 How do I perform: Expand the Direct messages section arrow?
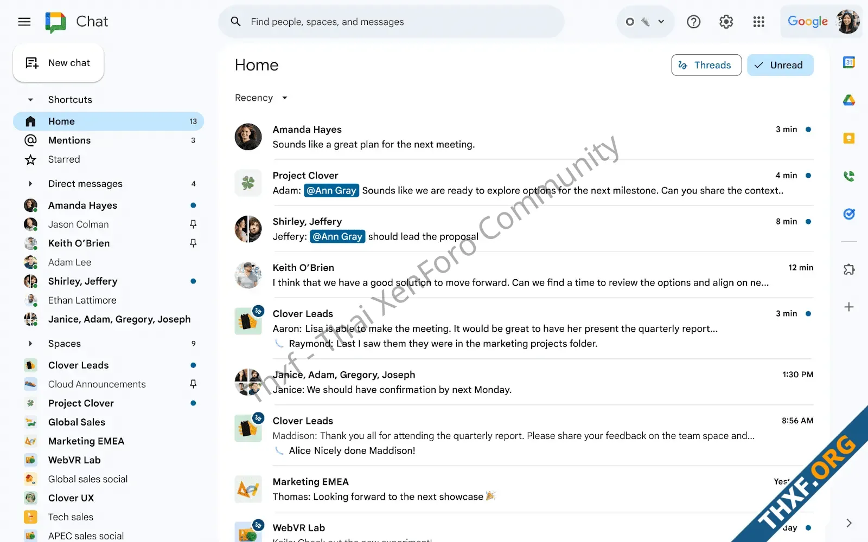pyautogui.click(x=30, y=184)
